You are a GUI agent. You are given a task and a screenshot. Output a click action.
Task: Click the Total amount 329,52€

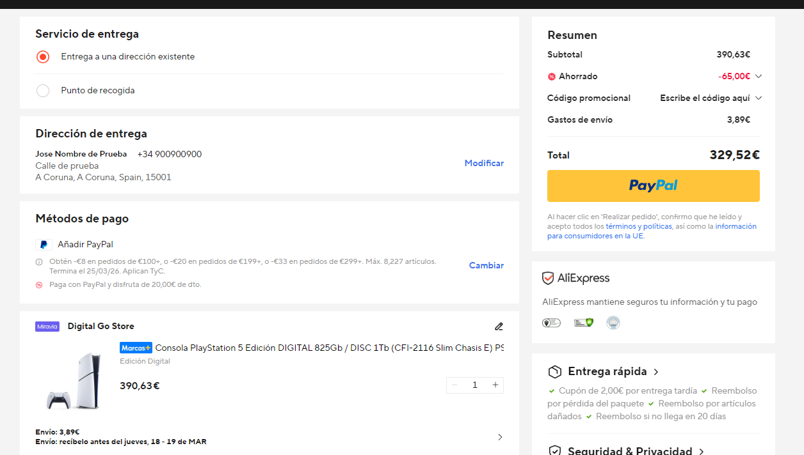coord(734,155)
